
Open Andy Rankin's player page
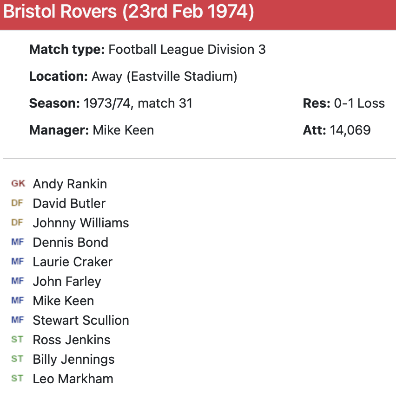click(70, 184)
